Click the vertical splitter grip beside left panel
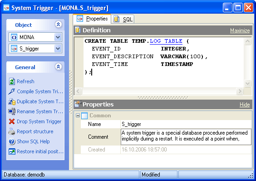The image size is (256, 181). (71, 92)
